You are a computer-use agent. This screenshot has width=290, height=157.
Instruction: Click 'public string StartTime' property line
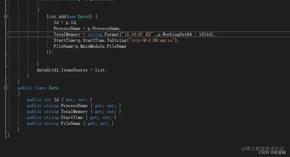[71, 117]
